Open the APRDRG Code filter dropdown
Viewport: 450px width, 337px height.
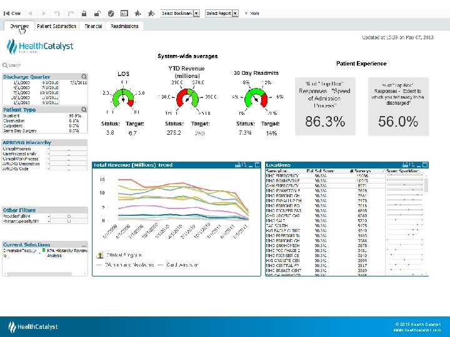tap(49, 168)
